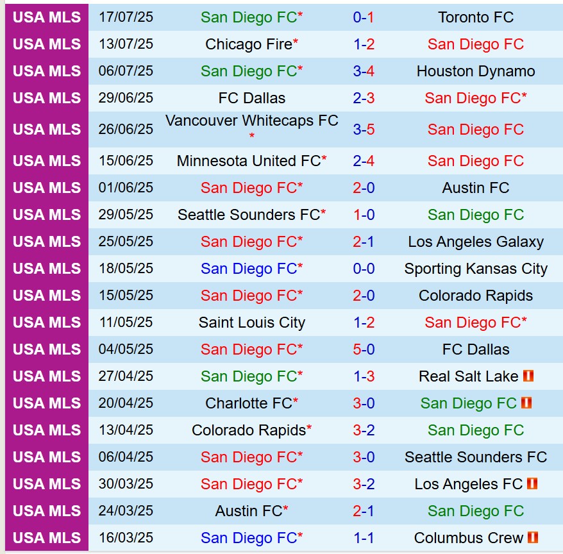Open Vancouver Whitecaps FC team page
563x554 pixels.
(x=251, y=121)
